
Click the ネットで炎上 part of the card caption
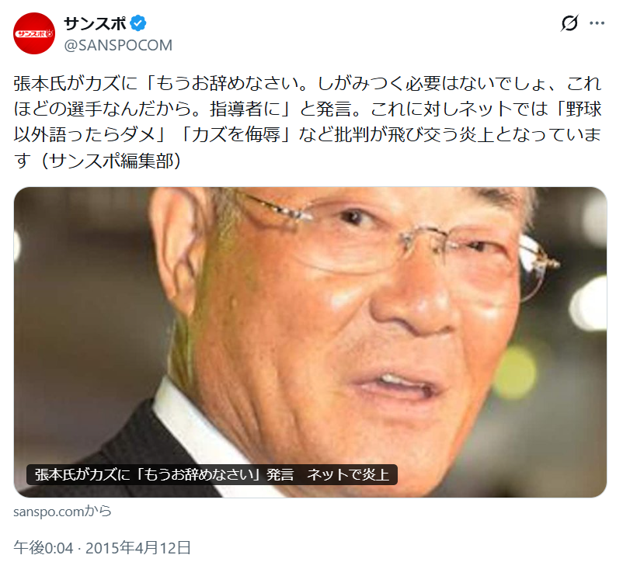348,475
